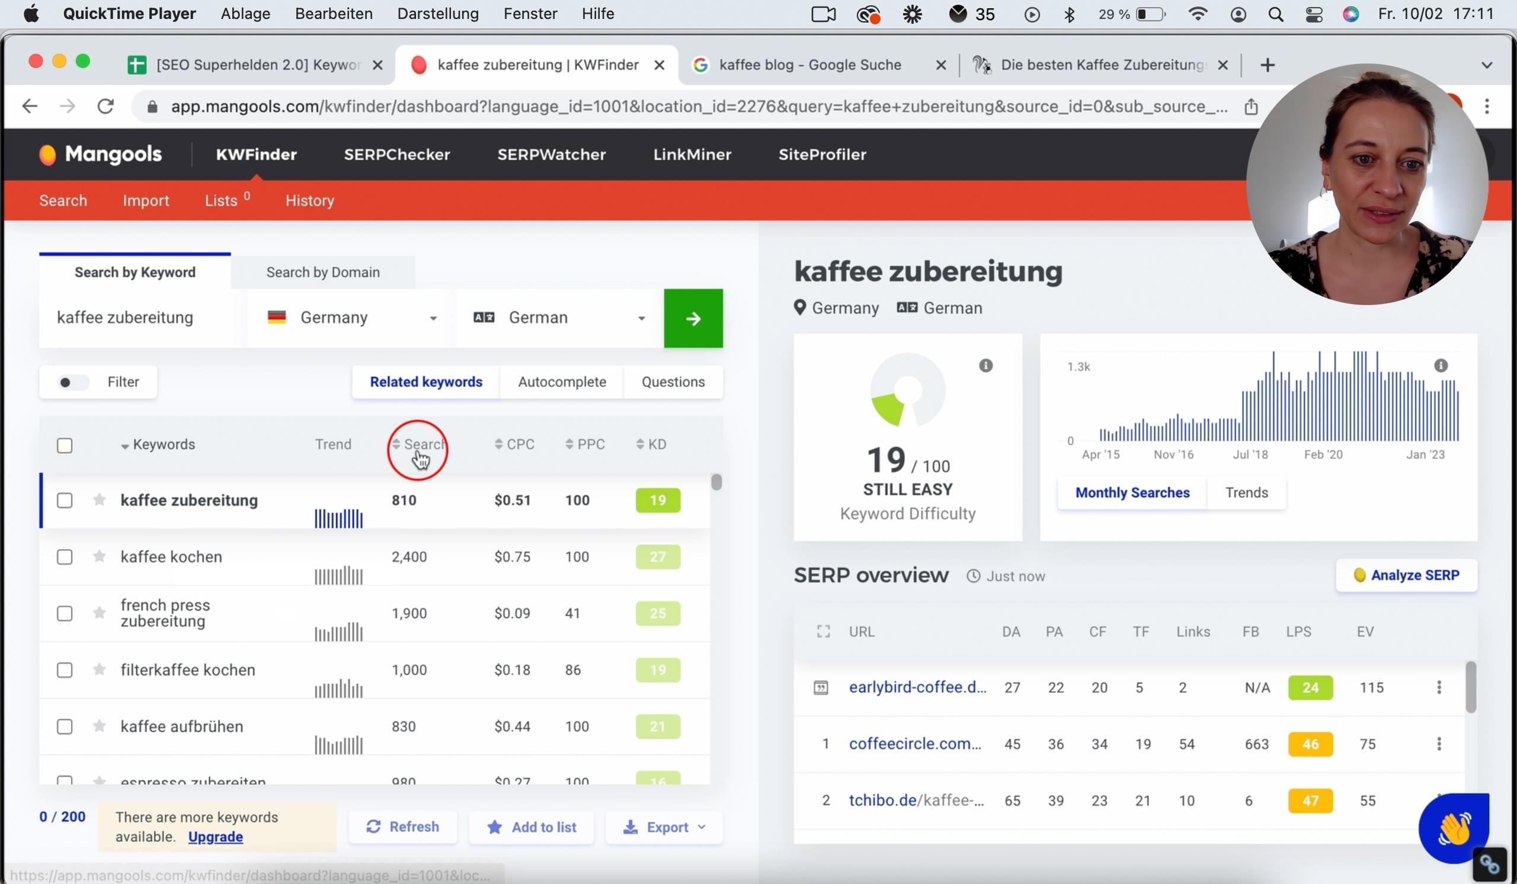Click Keyword Difficulty info icon
This screenshot has height=884, width=1517.
click(985, 366)
